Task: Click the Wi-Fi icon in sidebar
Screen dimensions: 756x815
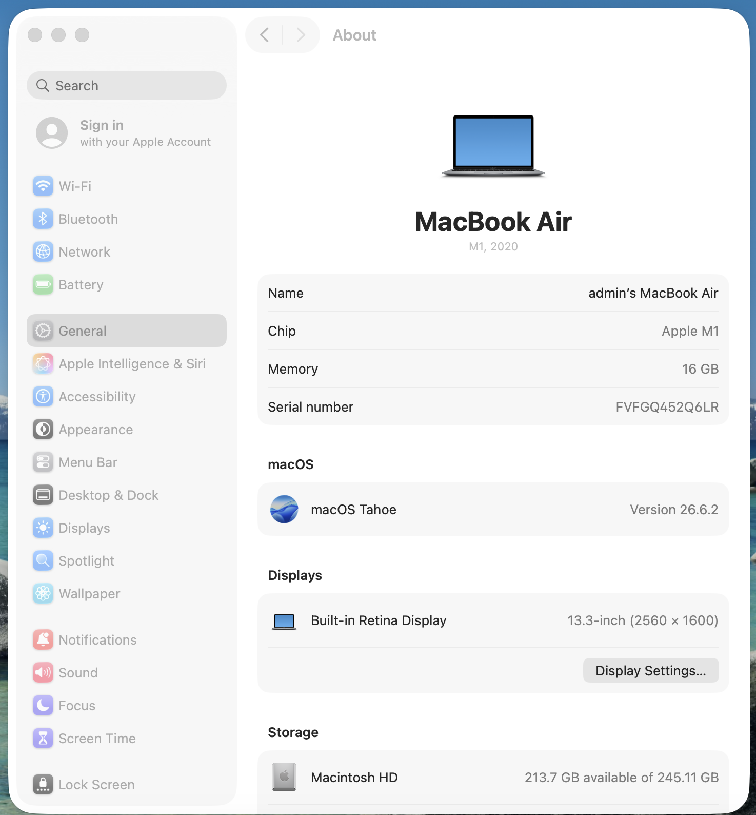Action: (x=43, y=186)
